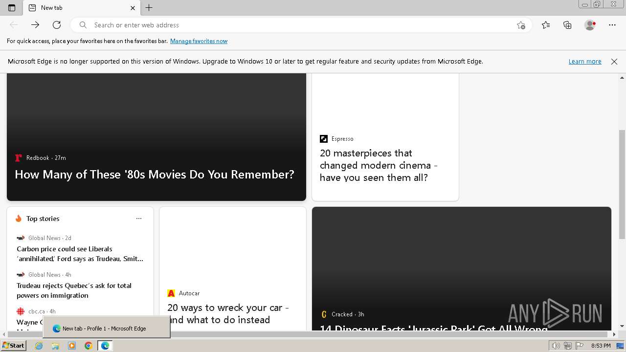The width and height of the screenshot is (626, 352).
Task: Click the Microsoft Edge taskbar button
Action: click(105, 346)
